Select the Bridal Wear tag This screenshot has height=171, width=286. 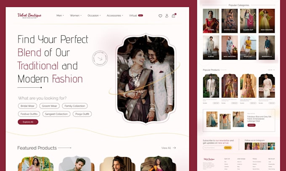coord(27,106)
